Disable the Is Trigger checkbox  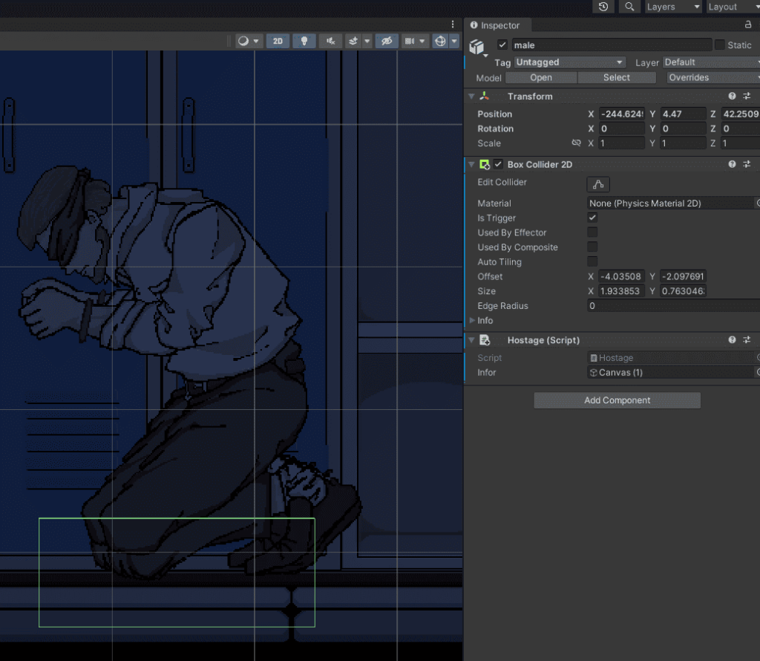(592, 218)
